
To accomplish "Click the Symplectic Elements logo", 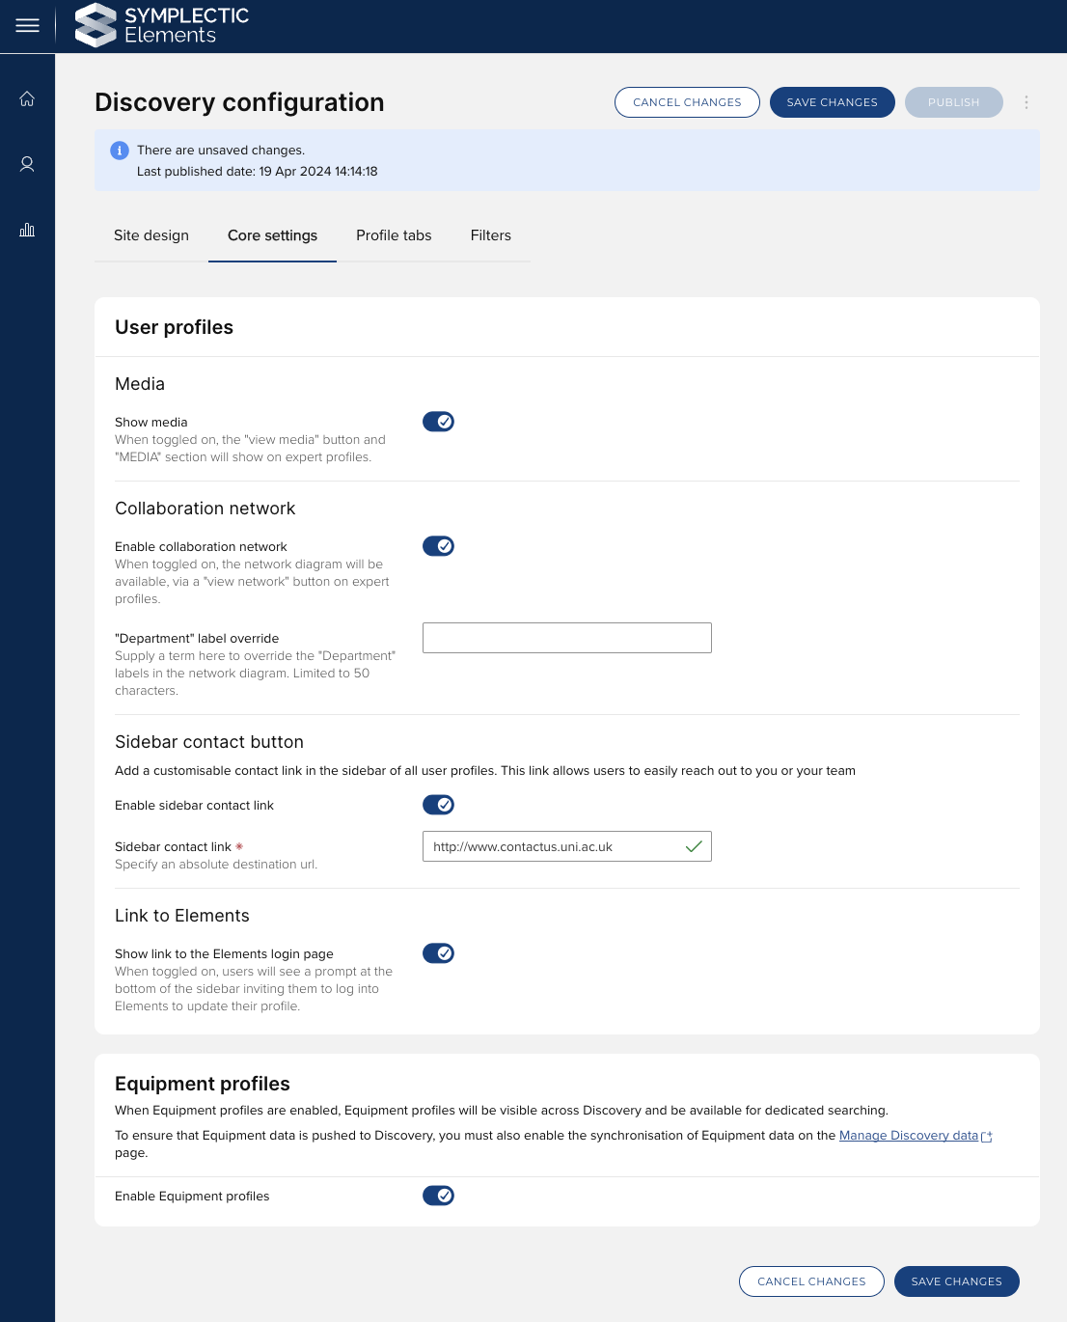I will (x=162, y=25).
